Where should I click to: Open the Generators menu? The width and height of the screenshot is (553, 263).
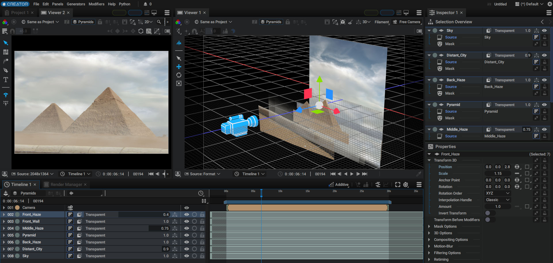[76, 4]
